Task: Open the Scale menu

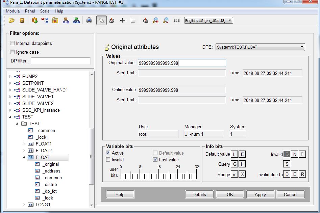Action: [45, 11]
